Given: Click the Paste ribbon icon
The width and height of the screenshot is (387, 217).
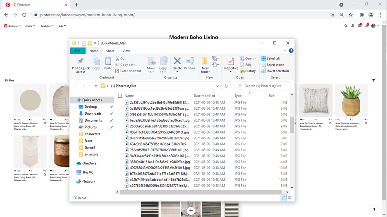Looking at the screenshot, I should coord(108,61).
